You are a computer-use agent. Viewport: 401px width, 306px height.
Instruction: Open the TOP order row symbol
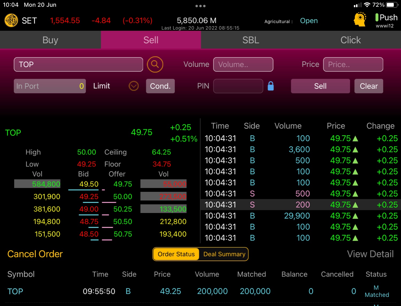(x=15, y=291)
